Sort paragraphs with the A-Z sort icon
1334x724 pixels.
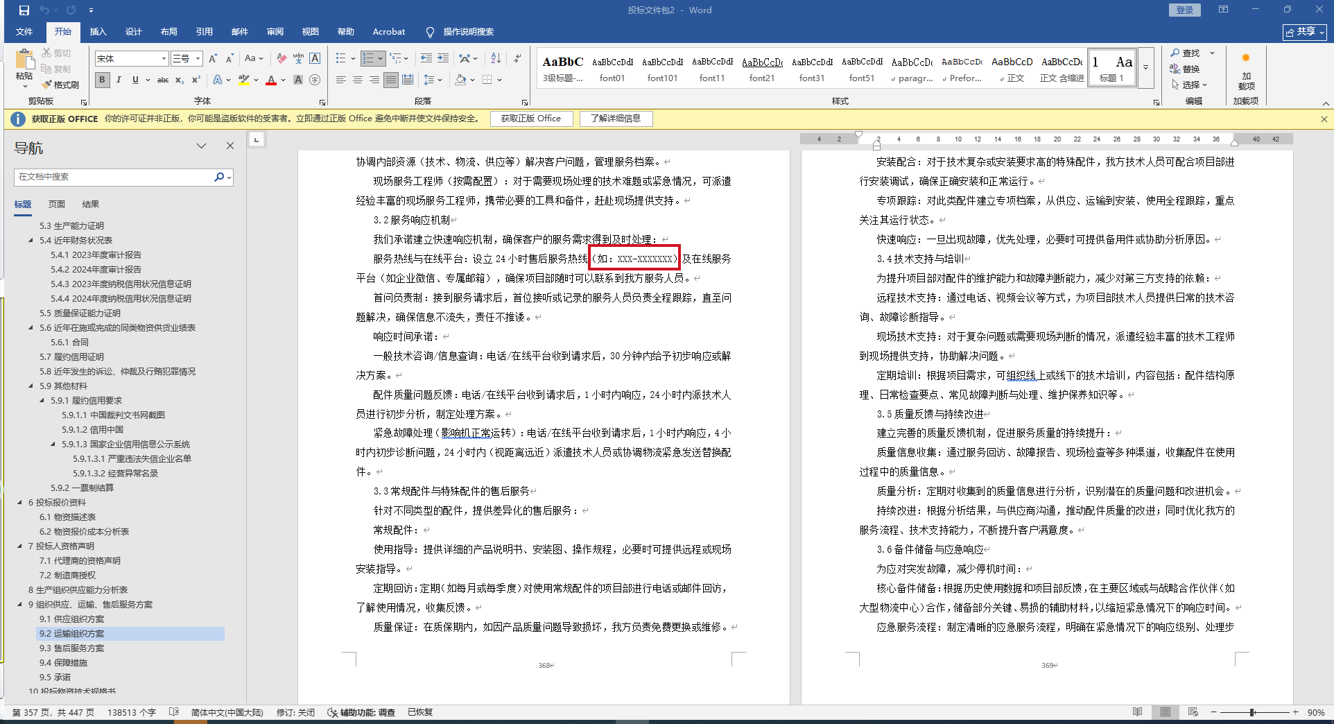click(x=496, y=58)
